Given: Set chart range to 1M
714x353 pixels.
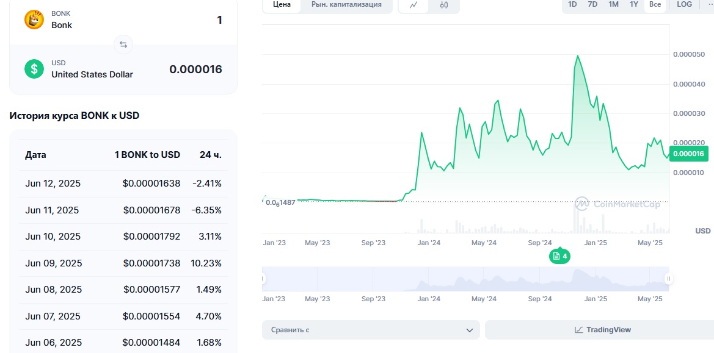Looking at the screenshot, I should coord(613,4).
